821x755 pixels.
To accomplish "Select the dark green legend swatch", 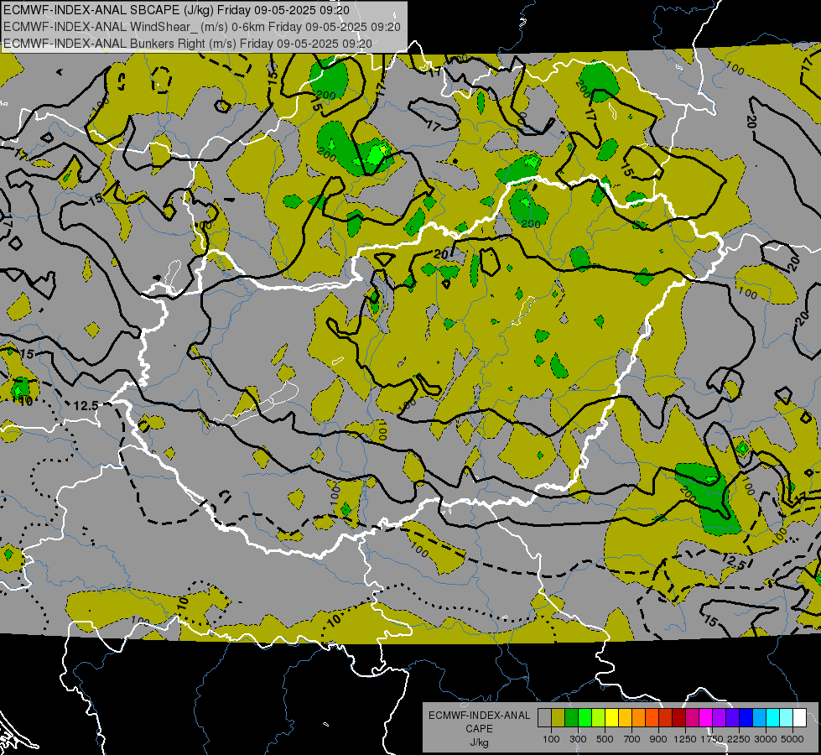I will [x=571, y=718].
